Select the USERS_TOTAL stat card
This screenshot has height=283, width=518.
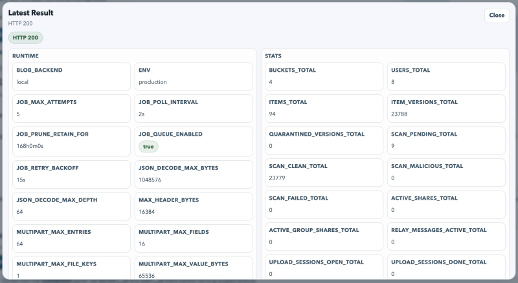coord(446,76)
